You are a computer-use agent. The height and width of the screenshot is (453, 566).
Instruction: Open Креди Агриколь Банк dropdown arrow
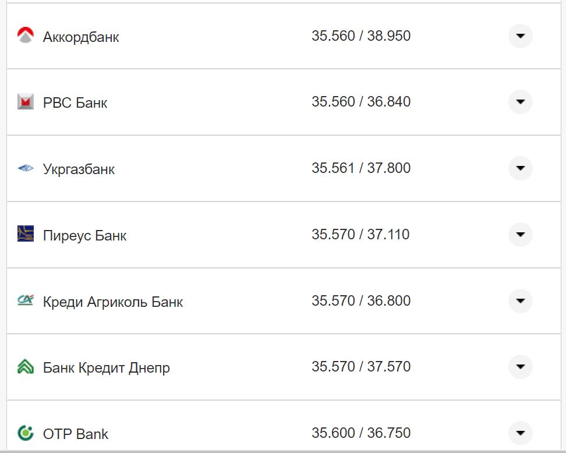[x=520, y=301]
